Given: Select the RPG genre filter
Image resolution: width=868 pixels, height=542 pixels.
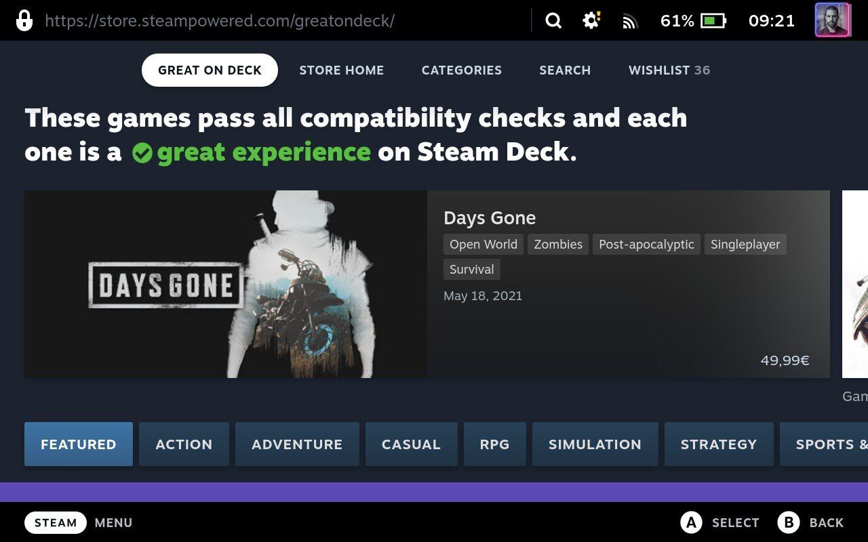Looking at the screenshot, I should tap(495, 444).
